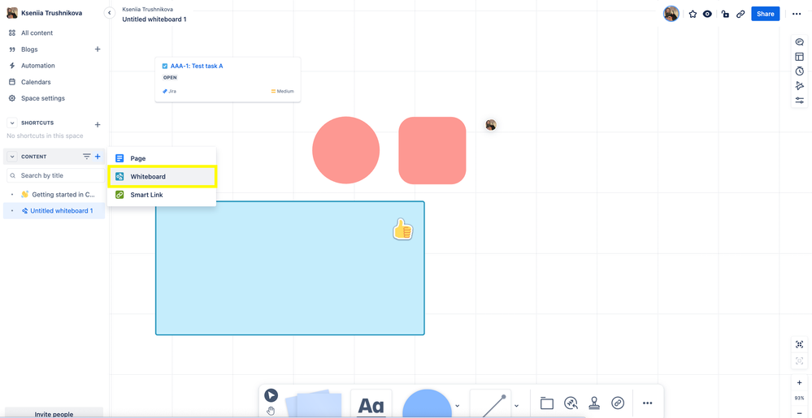Click the watch eye icon

[707, 14]
